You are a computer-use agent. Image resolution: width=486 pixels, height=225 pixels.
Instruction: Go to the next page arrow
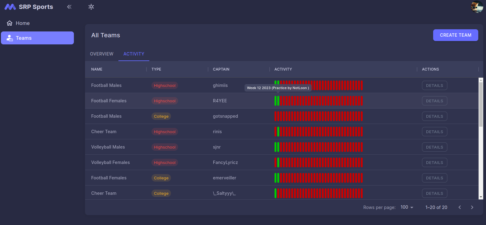pos(472,207)
